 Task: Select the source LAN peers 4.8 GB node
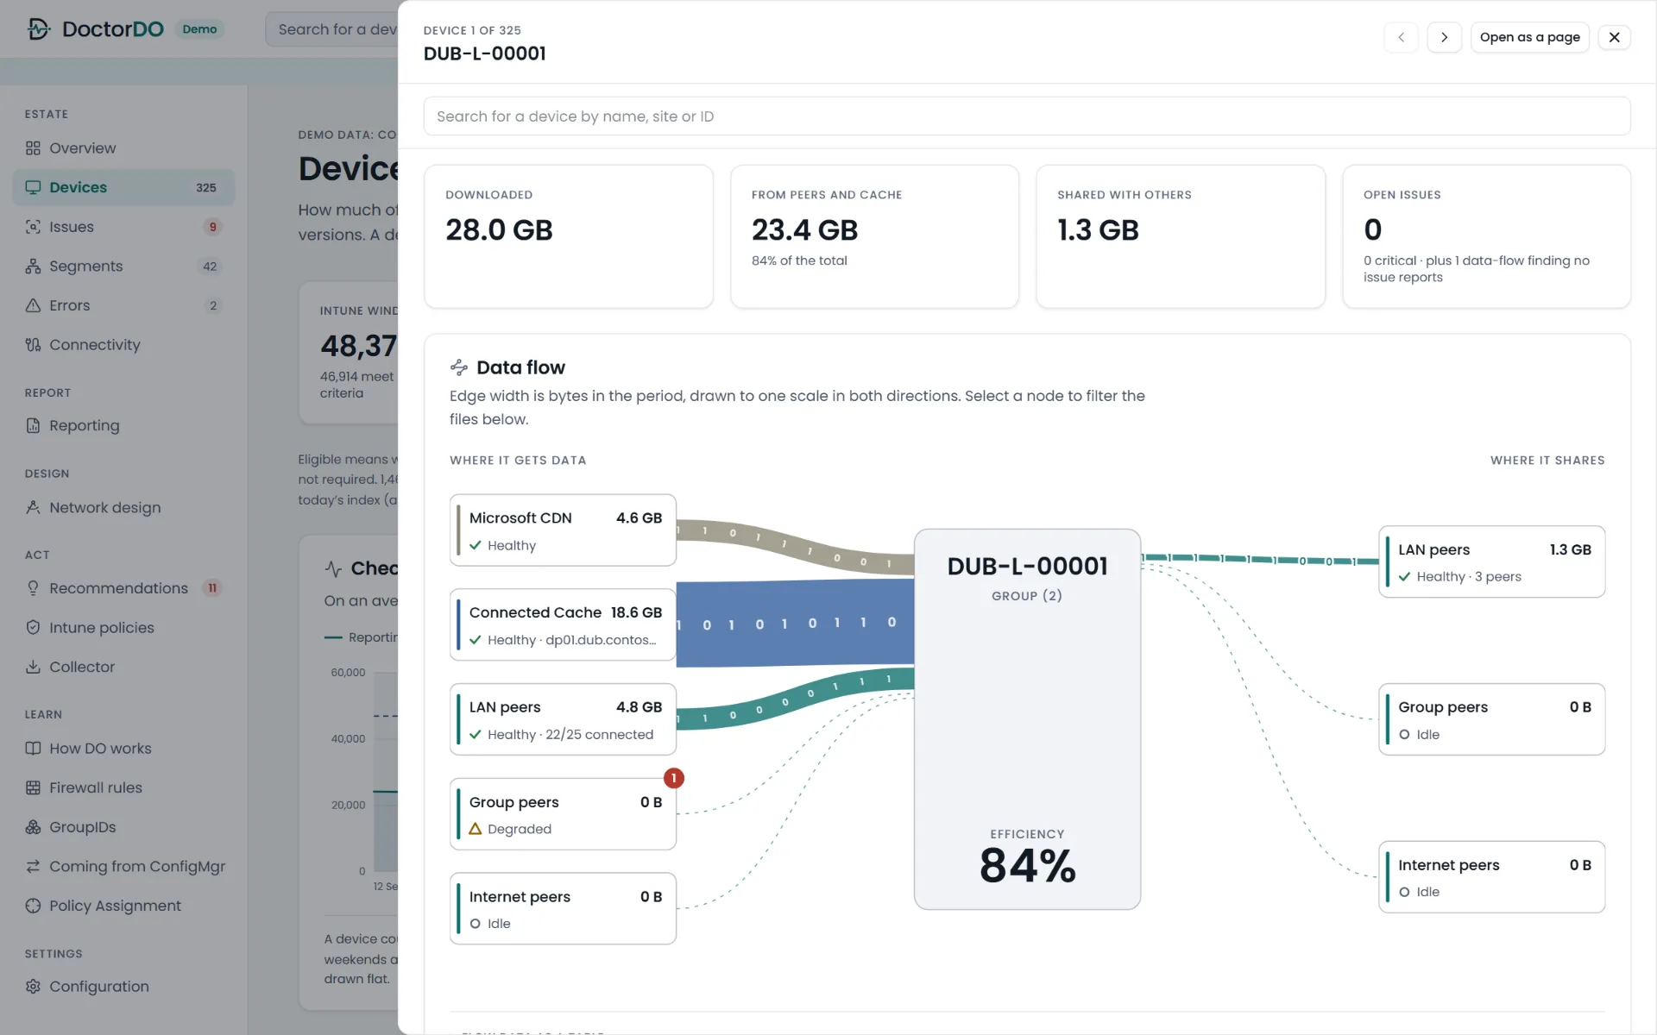pos(563,719)
